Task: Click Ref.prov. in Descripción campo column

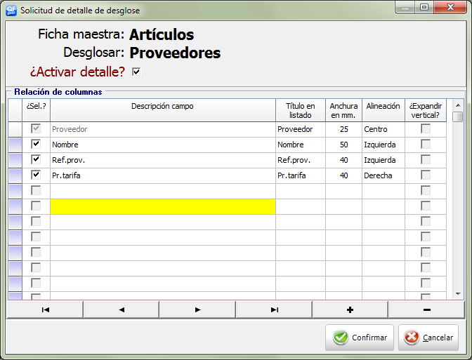Action: point(163,160)
